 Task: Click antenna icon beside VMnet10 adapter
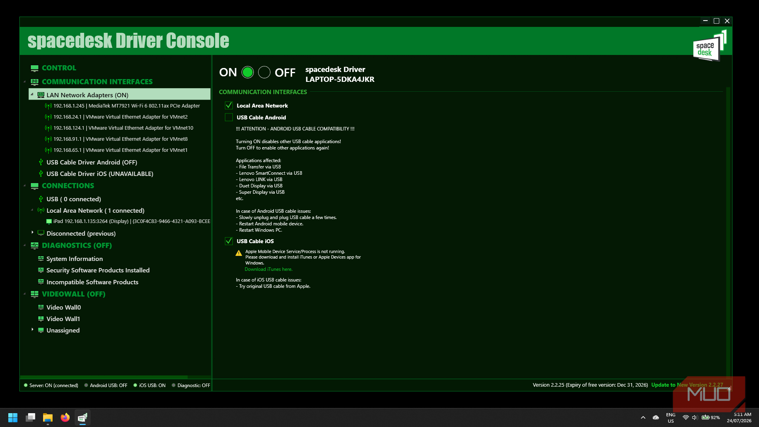pyautogui.click(x=48, y=128)
